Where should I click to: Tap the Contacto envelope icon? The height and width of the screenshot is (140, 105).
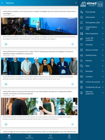click(81, 77)
